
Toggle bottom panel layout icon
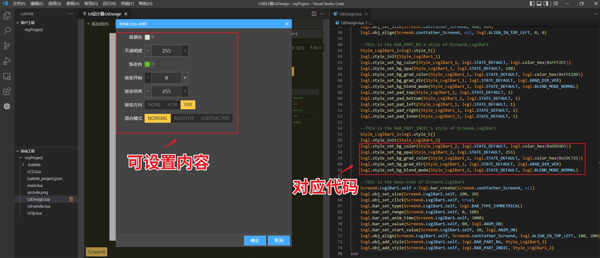coord(539,4)
